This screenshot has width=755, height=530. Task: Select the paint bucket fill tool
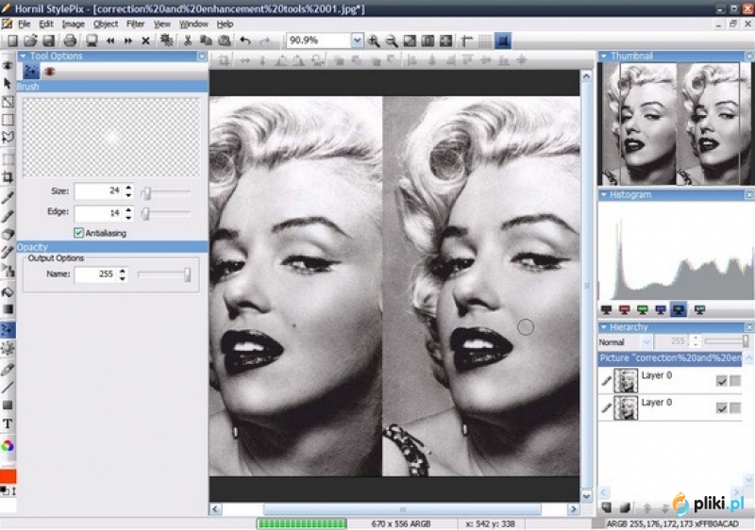pos(8,291)
